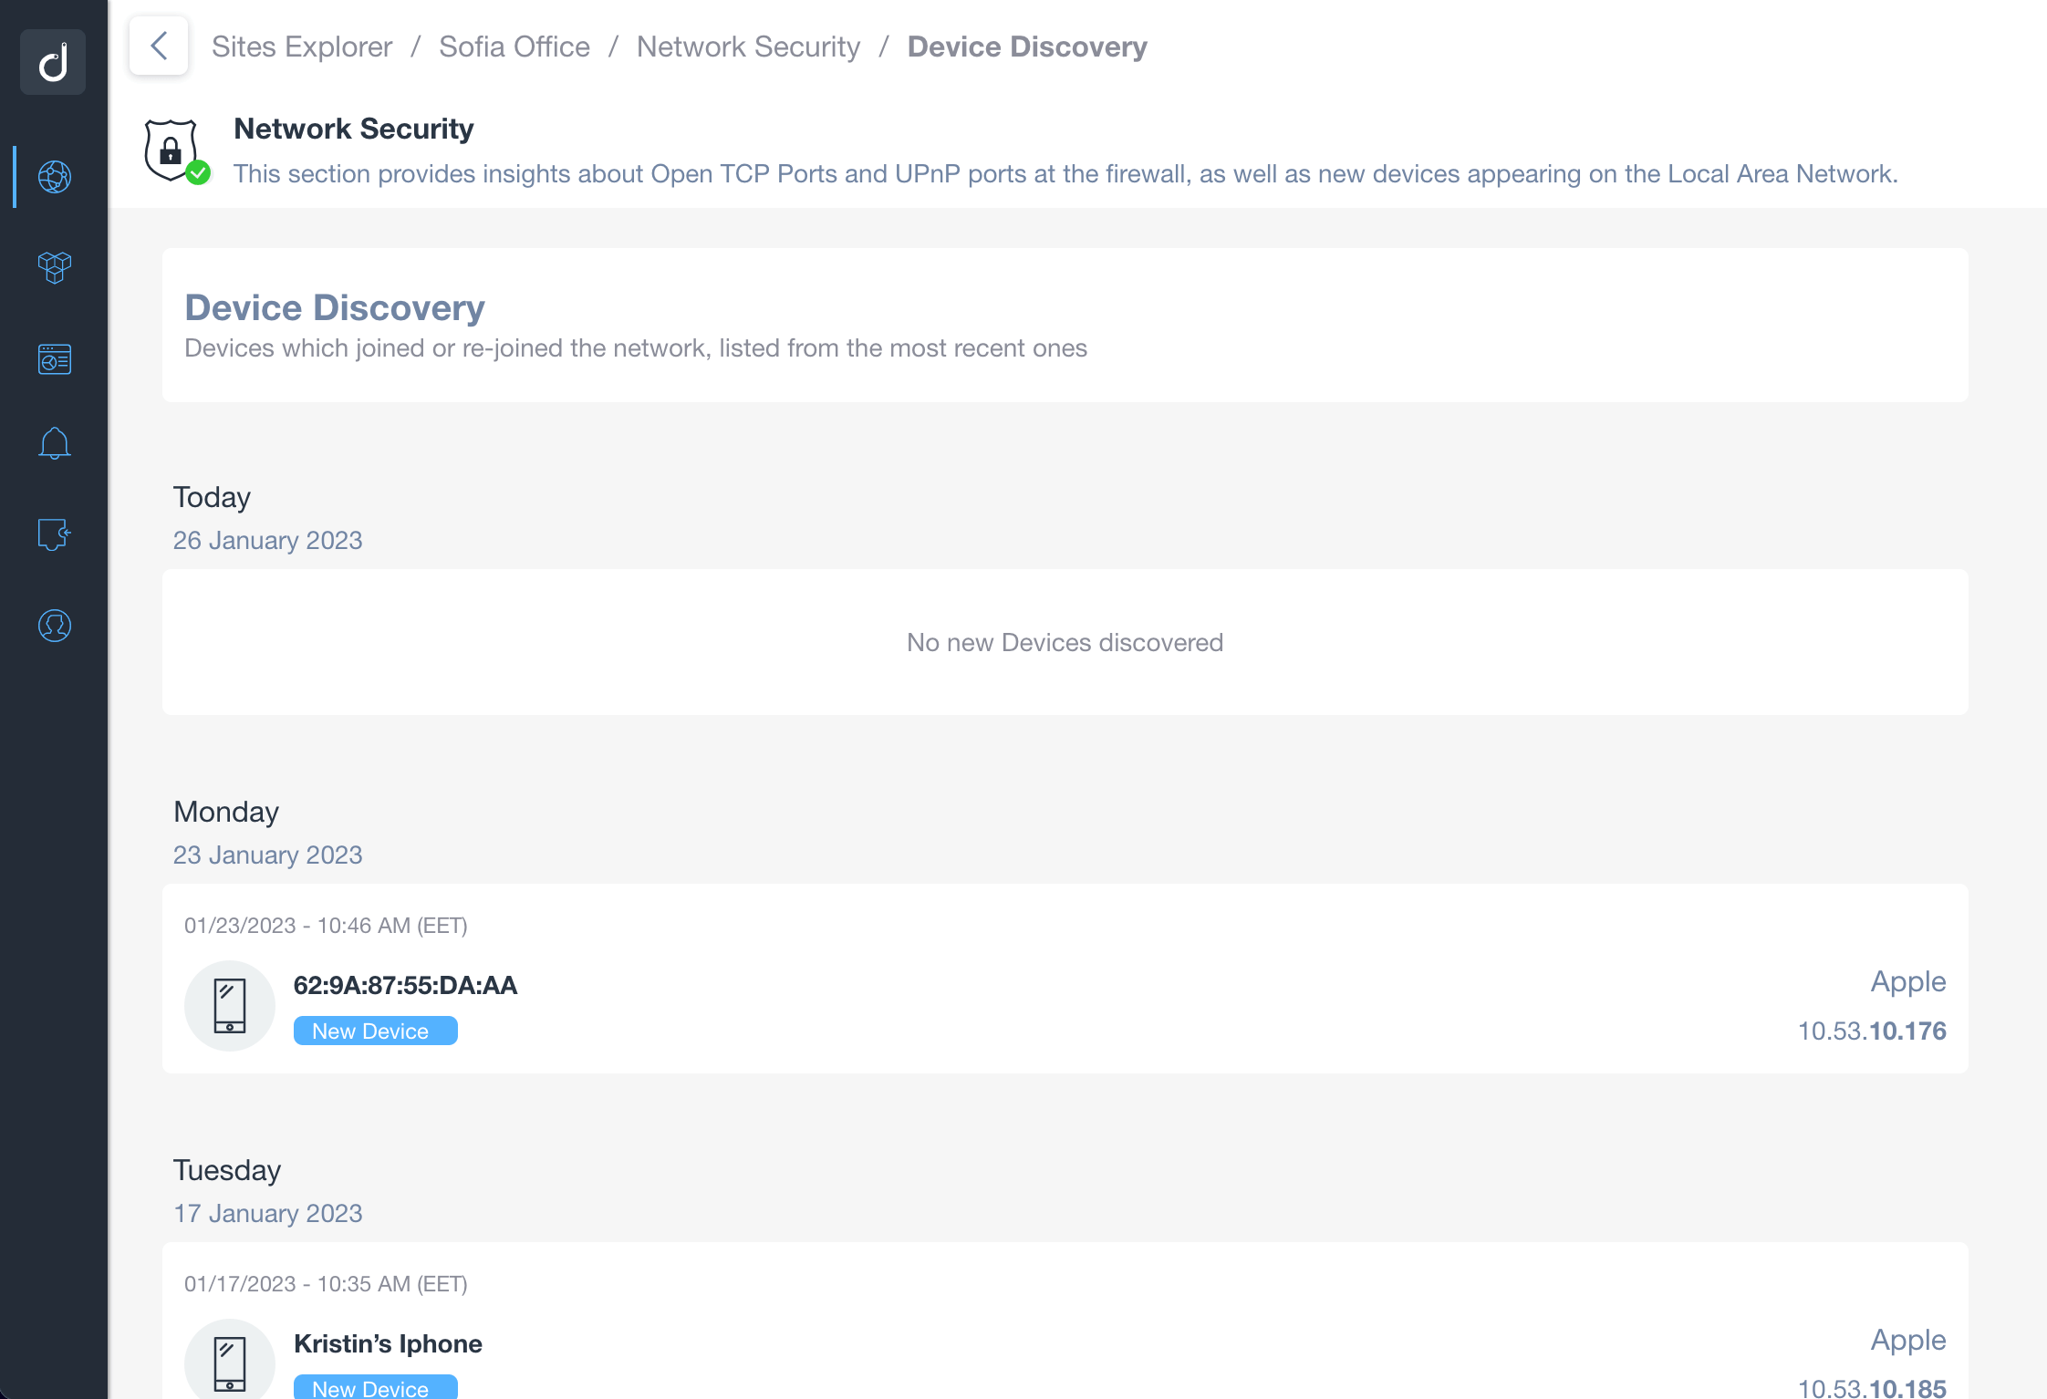Click the Apple vendor label for Kristin's Iphone
Screen dimensions: 2047x1399
(1907, 1340)
